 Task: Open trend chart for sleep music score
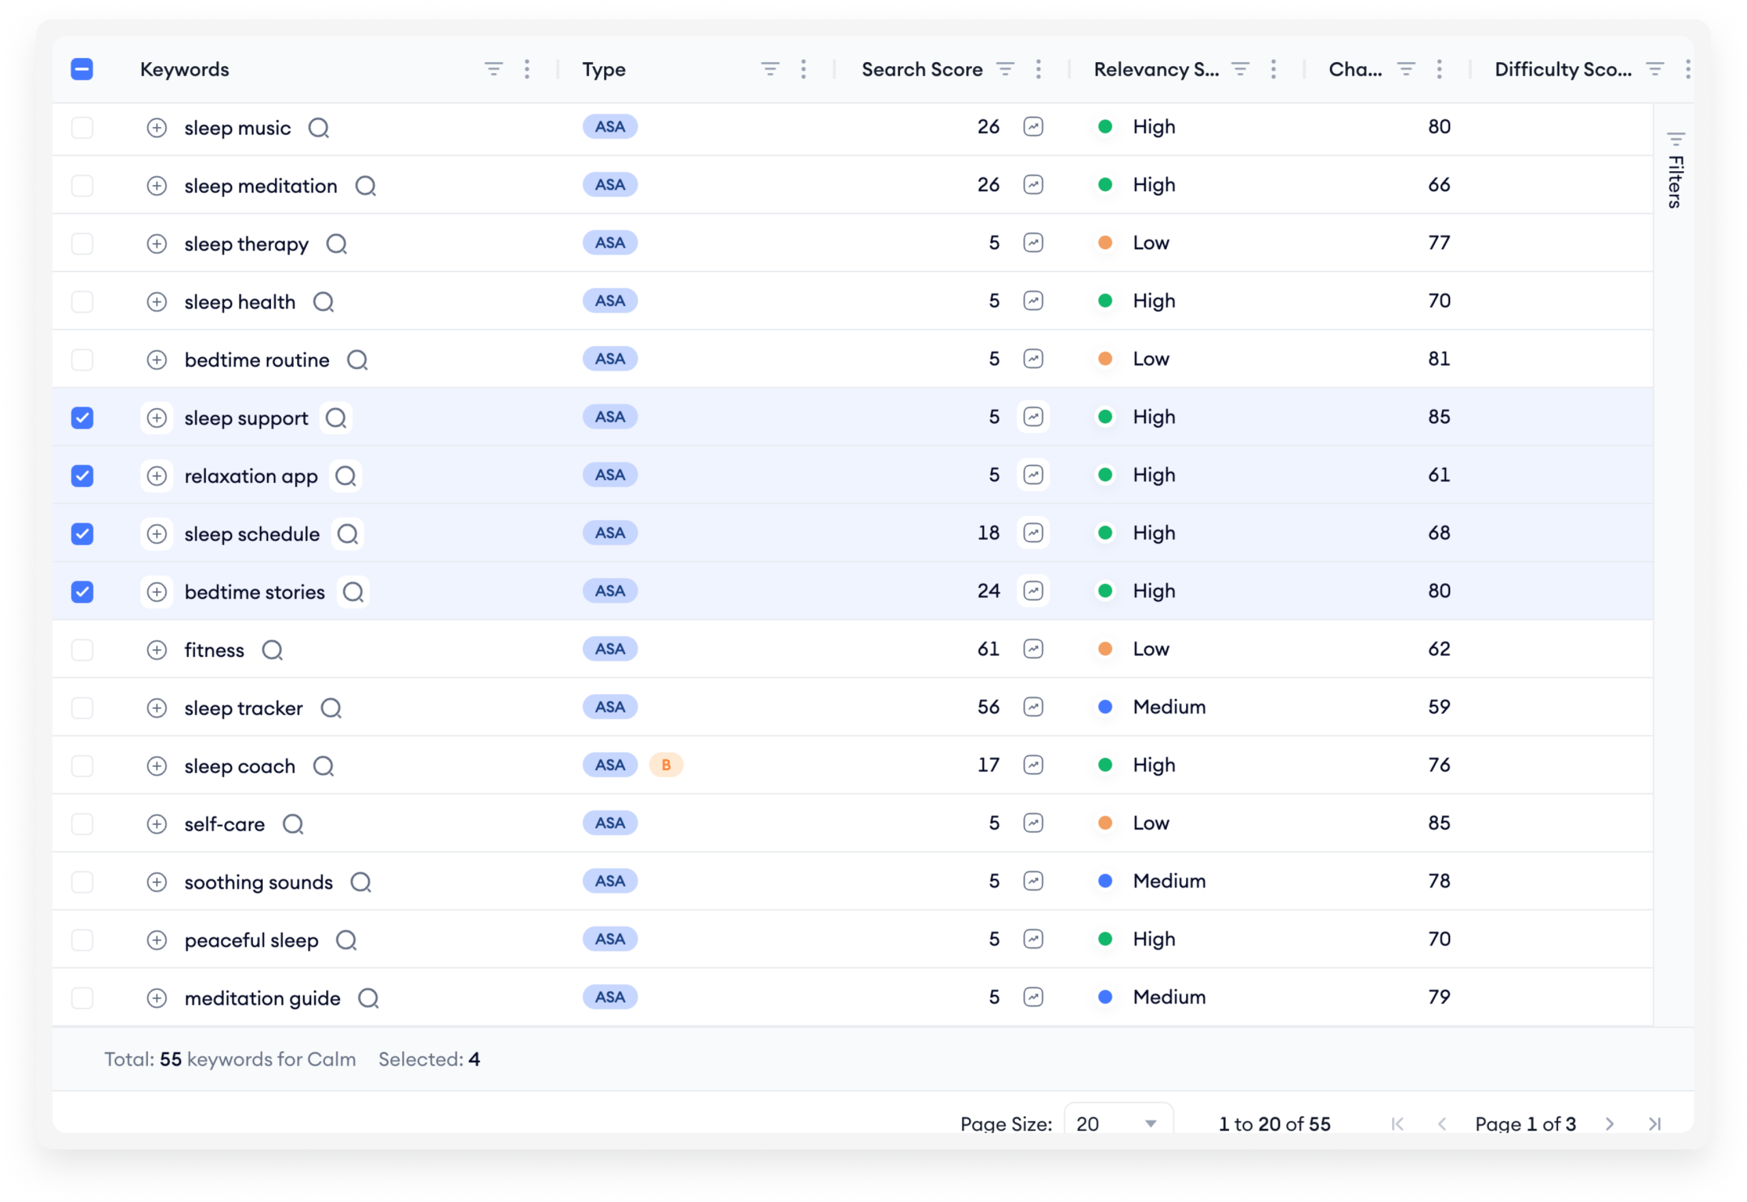click(x=1033, y=126)
